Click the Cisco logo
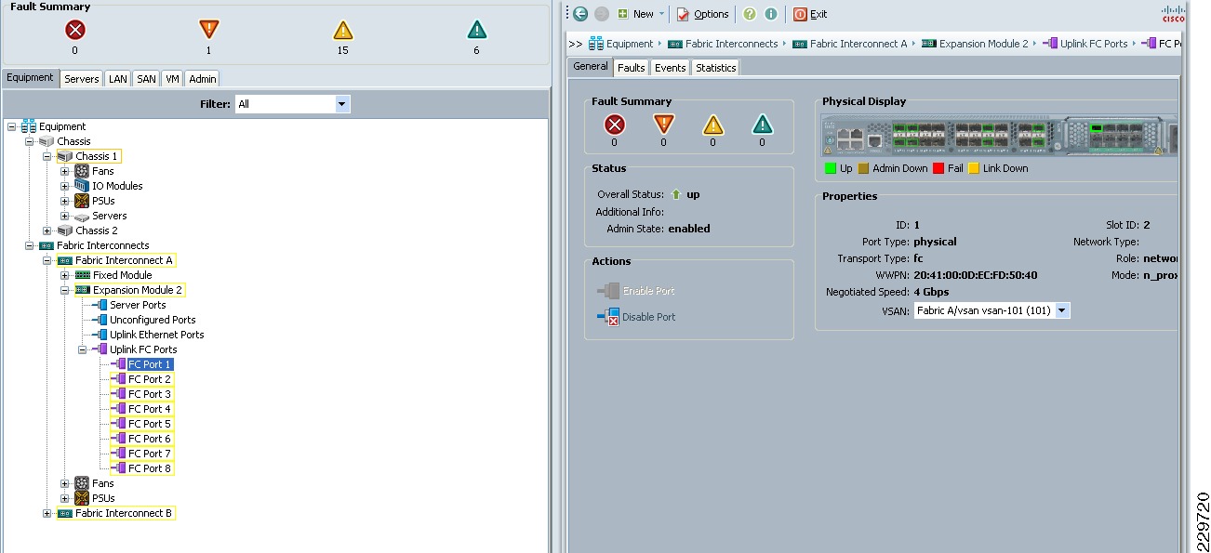The image size is (1211, 553). coord(1173,13)
